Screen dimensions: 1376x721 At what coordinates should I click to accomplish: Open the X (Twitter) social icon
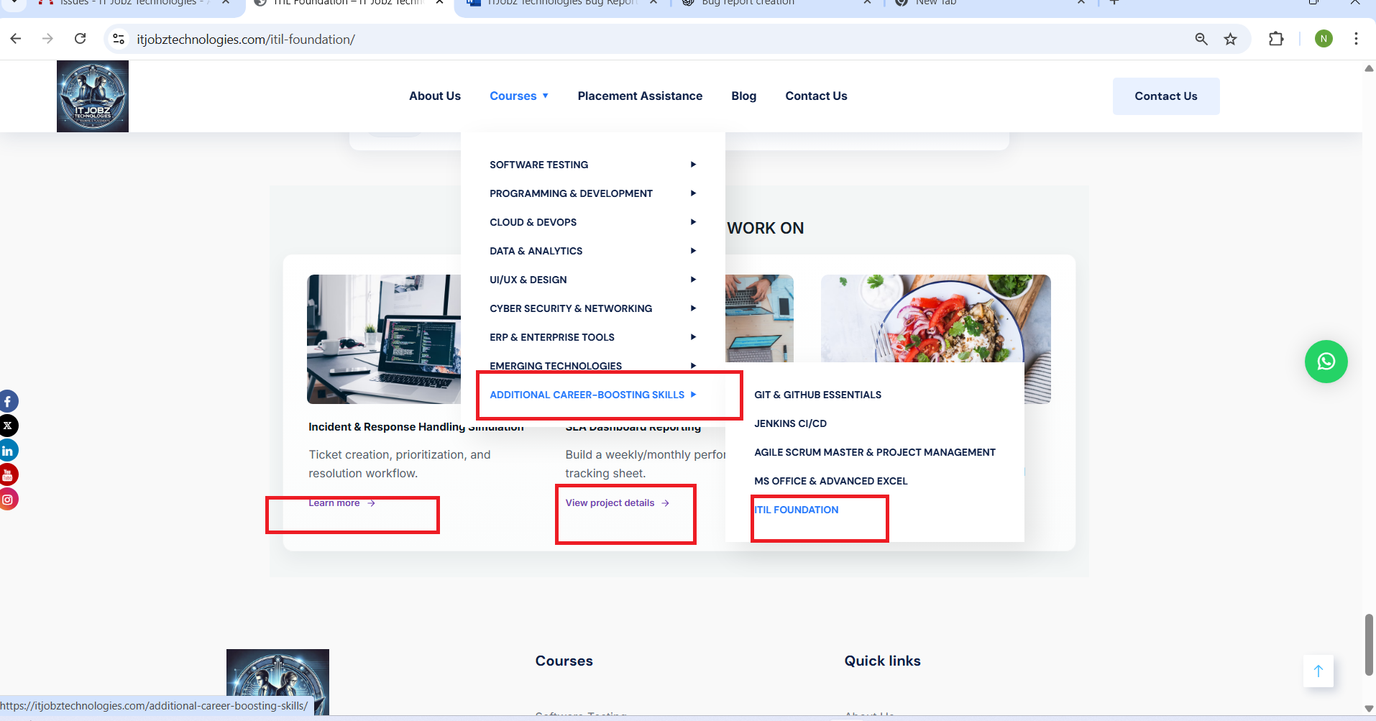pos(8,426)
